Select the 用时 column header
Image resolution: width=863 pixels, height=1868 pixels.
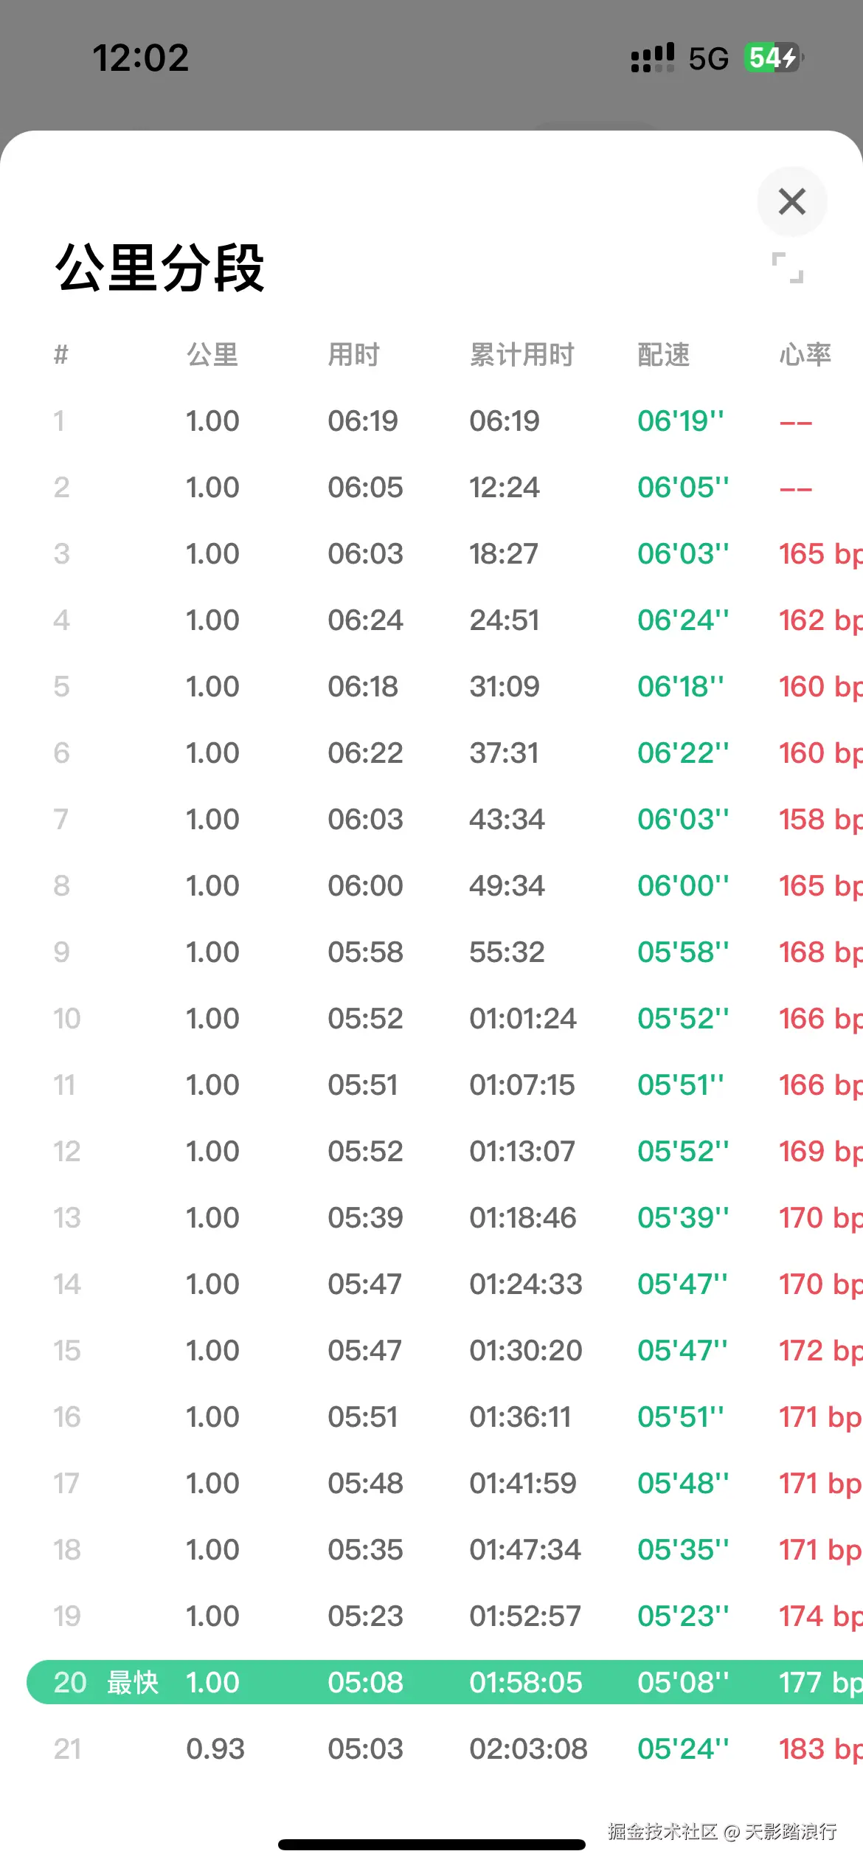click(354, 355)
